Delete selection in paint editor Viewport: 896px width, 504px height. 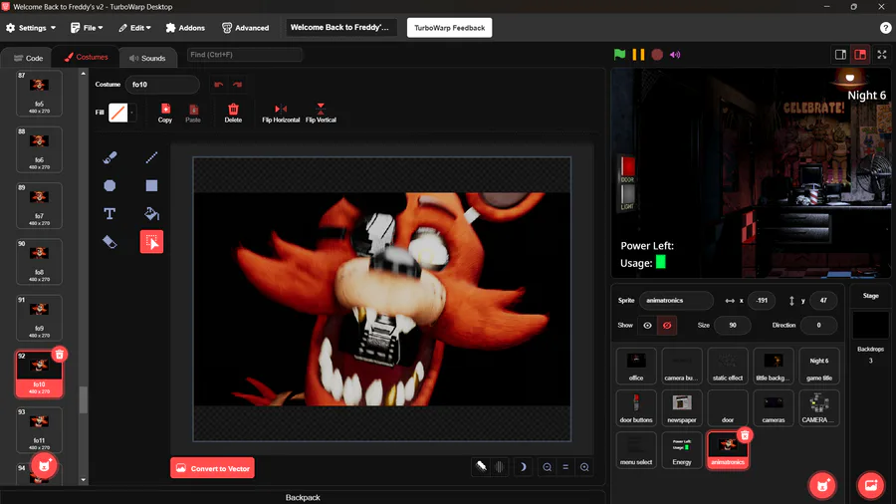(233, 114)
